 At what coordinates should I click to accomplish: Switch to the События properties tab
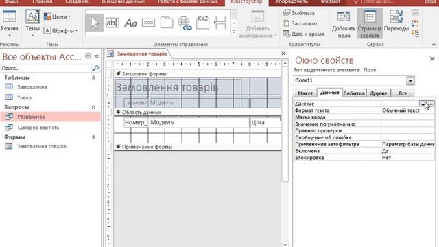[x=354, y=93]
